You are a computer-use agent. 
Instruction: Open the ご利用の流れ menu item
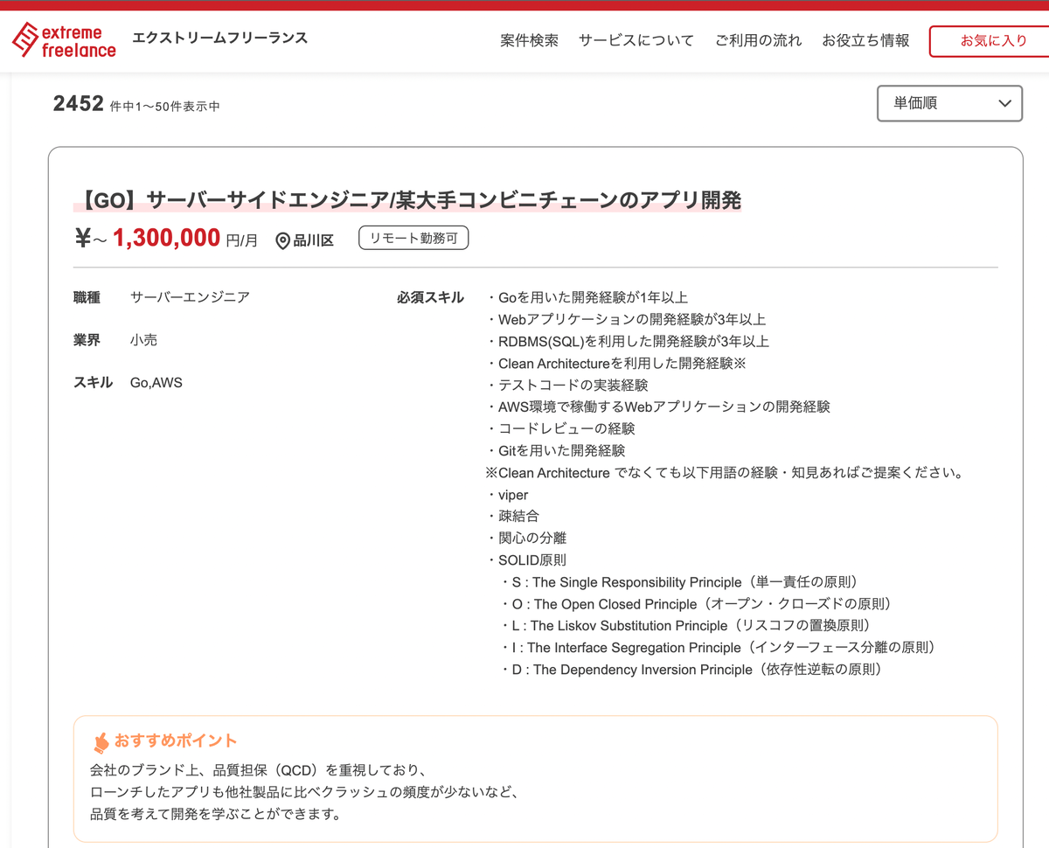coord(758,40)
